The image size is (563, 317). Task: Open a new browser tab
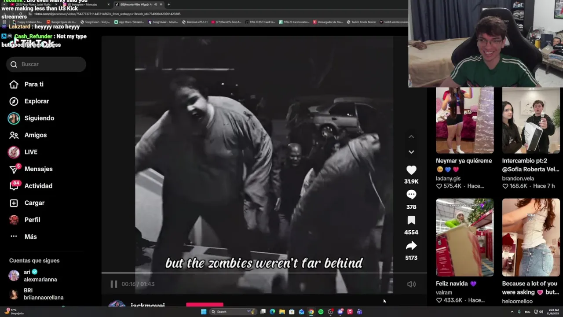[x=169, y=4]
